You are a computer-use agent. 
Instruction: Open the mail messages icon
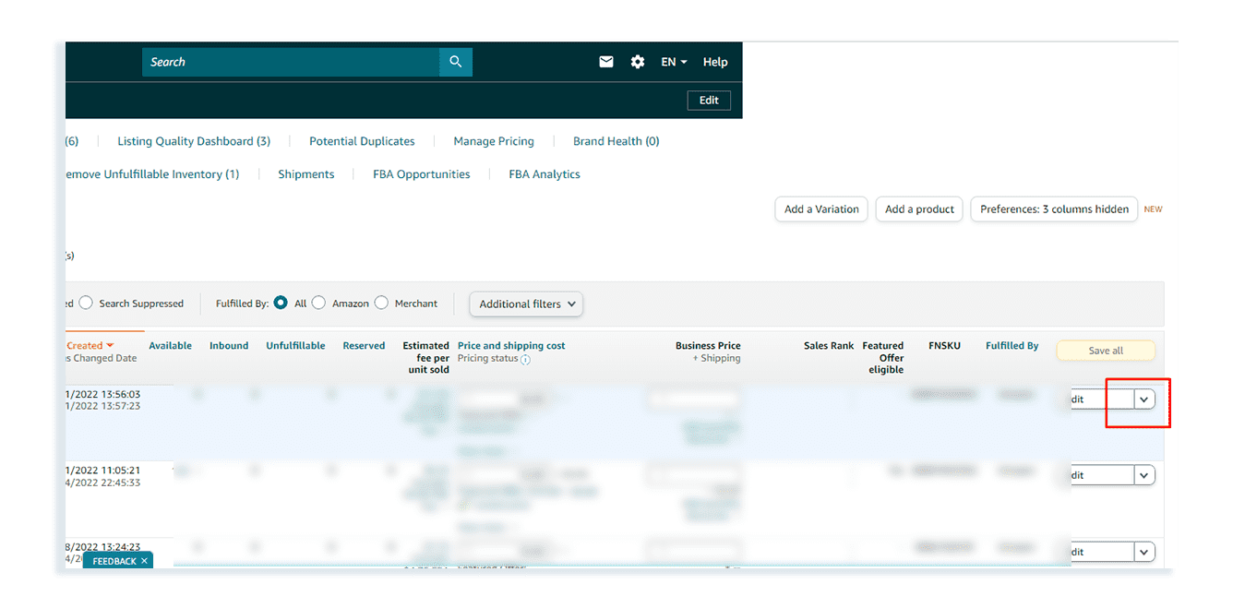click(x=606, y=62)
